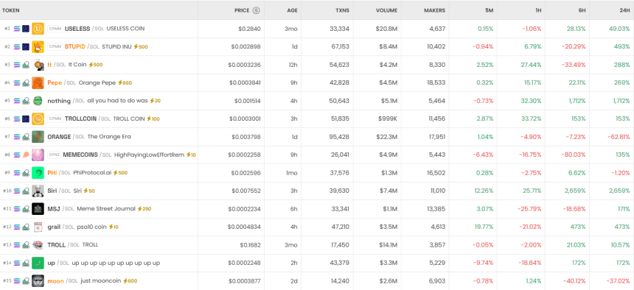The image size is (634, 290).
Task: Click the MEMECOINS pink token icon
Action: pyautogui.click(x=38, y=155)
